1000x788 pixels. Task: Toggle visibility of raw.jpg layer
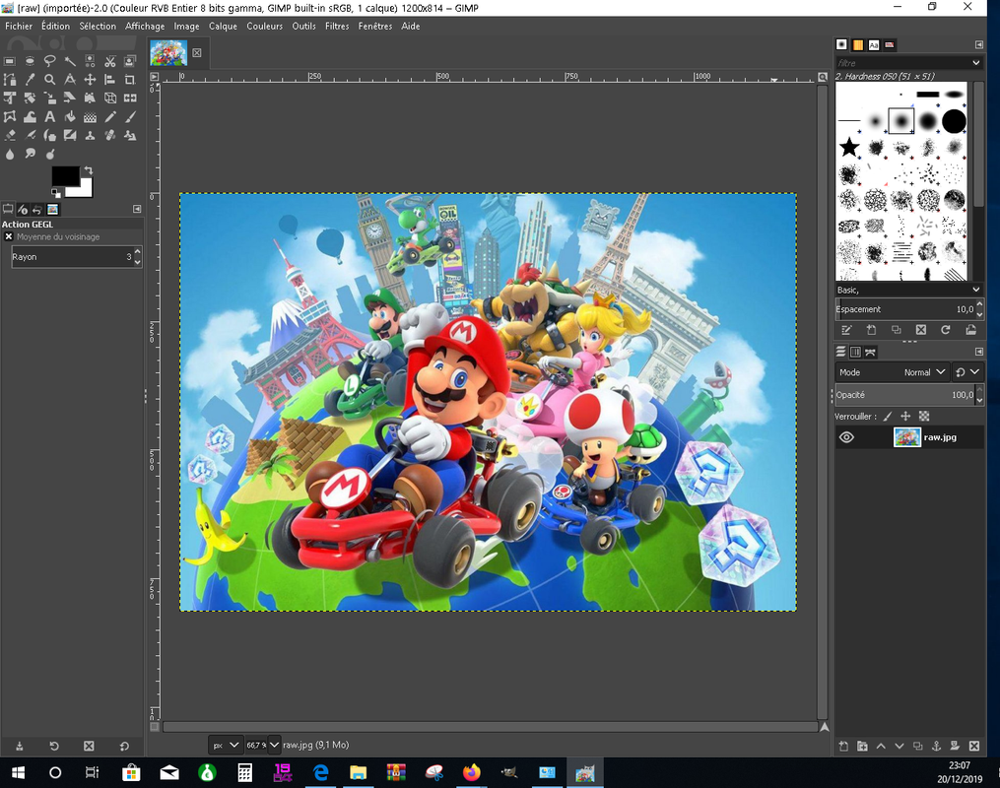846,437
